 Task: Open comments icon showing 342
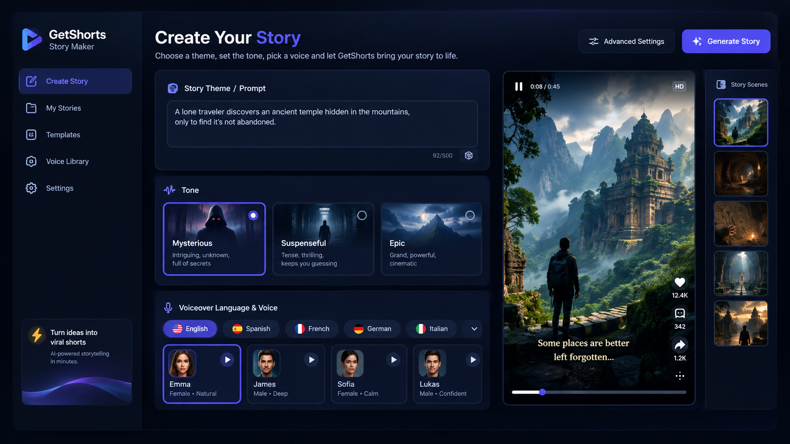(679, 313)
